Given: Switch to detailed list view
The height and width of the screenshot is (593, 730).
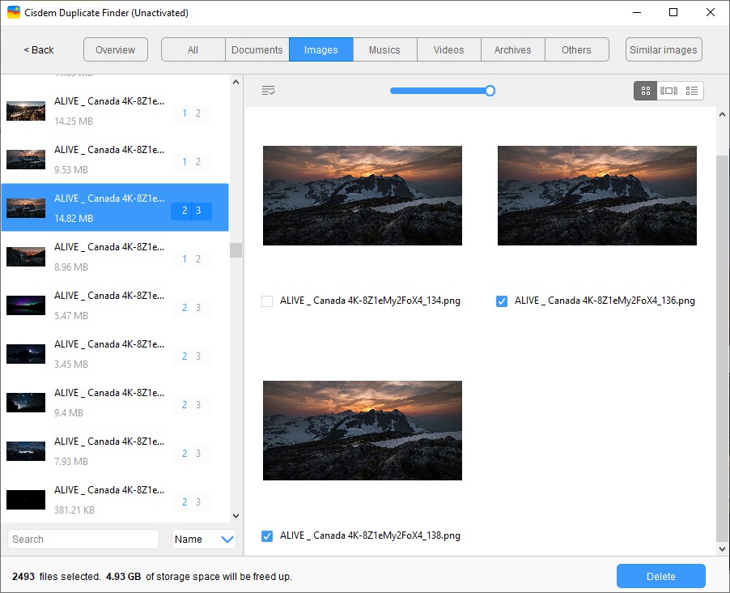Looking at the screenshot, I should 692,91.
